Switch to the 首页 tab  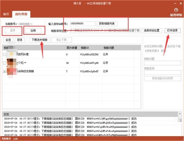pos(6,14)
